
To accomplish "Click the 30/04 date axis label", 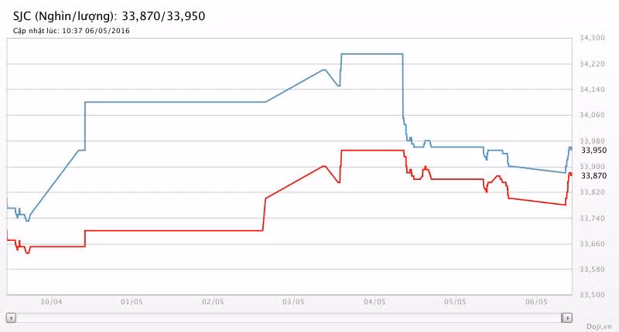I will (x=51, y=302).
